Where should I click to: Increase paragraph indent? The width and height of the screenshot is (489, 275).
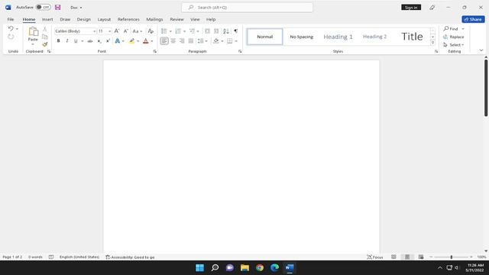coord(216,31)
